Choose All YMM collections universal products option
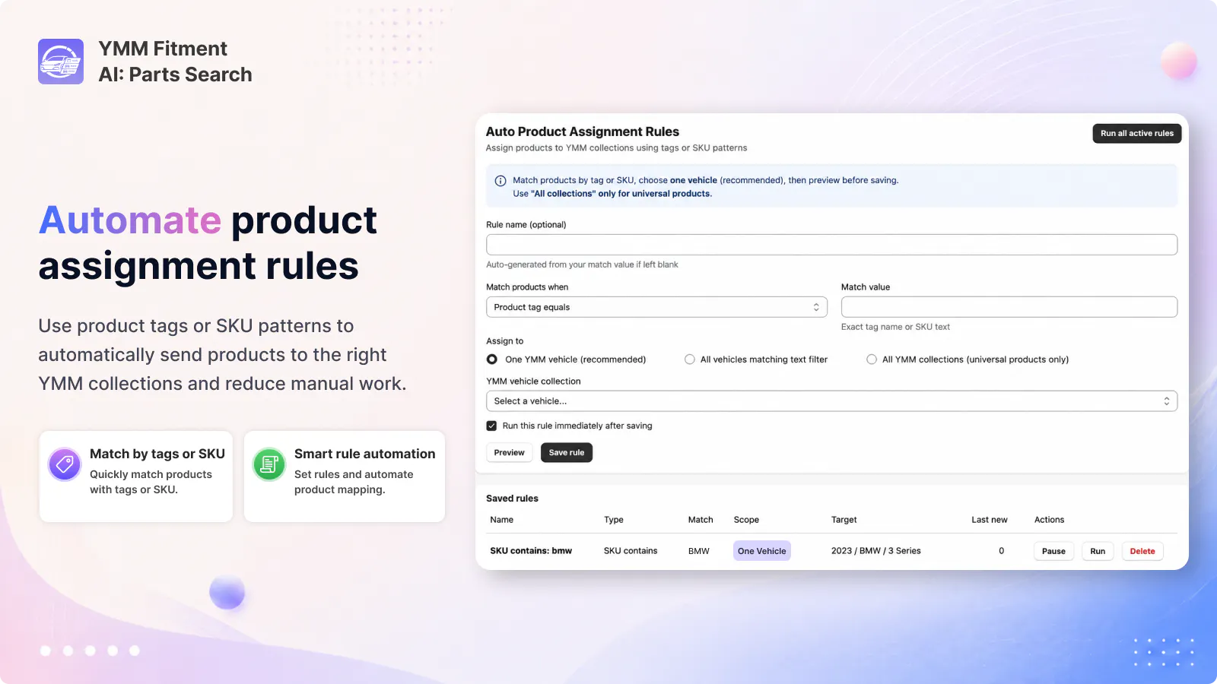 [872, 359]
